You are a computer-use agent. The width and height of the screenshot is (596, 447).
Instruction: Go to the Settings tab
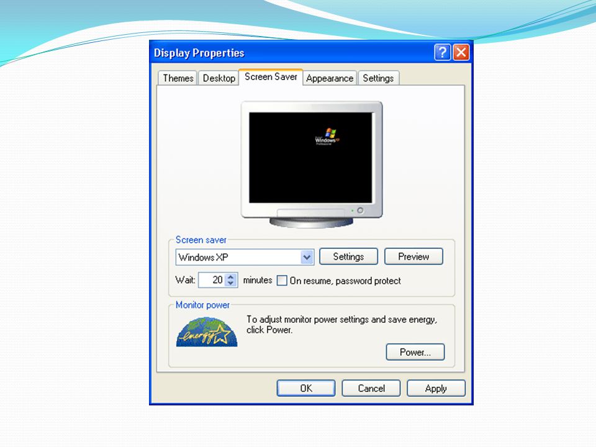click(x=378, y=78)
